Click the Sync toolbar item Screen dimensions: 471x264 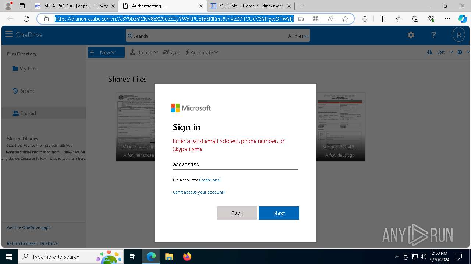click(x=171, y=52)
